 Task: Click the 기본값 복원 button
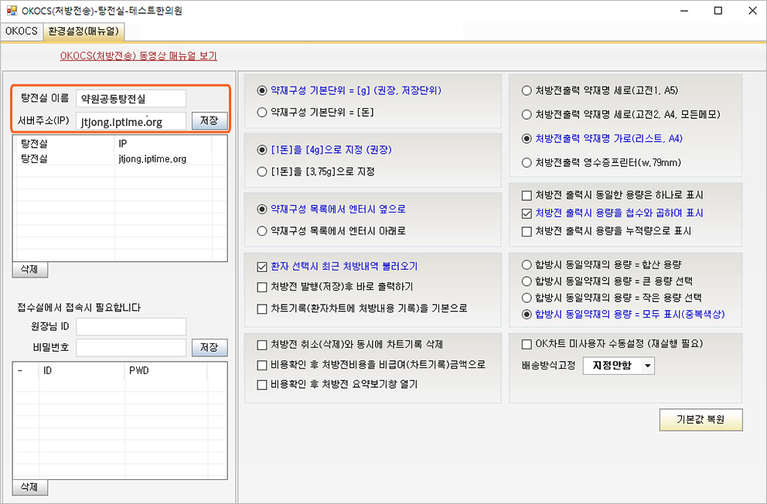(701, 420)
